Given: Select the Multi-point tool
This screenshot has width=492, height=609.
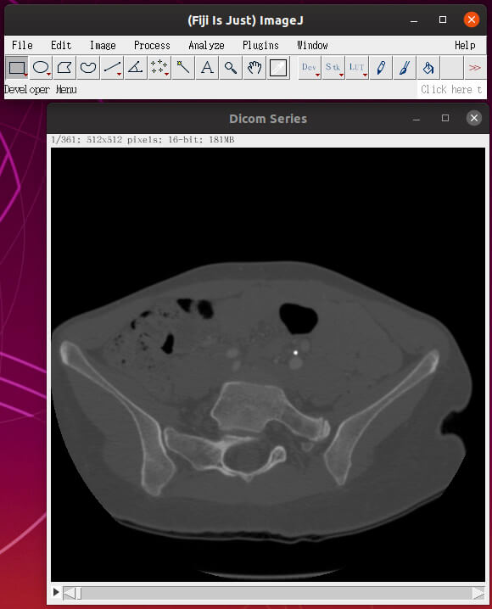Looking at the screenshot, I should pos(159,68).
